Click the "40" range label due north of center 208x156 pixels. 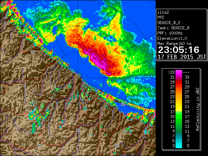tap(78, 26)
